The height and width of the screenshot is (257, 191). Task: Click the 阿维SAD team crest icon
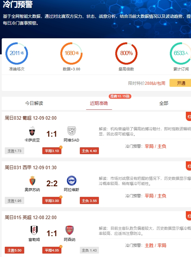72,131
